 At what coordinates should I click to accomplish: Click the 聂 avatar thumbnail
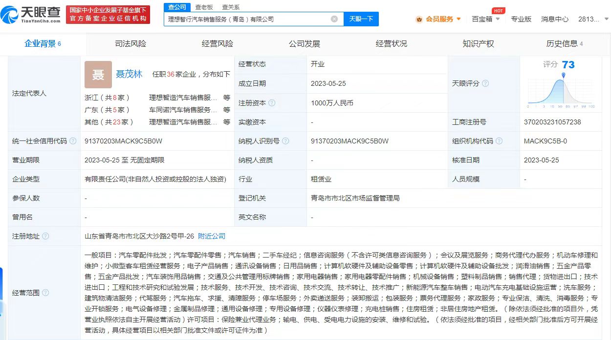98,75
